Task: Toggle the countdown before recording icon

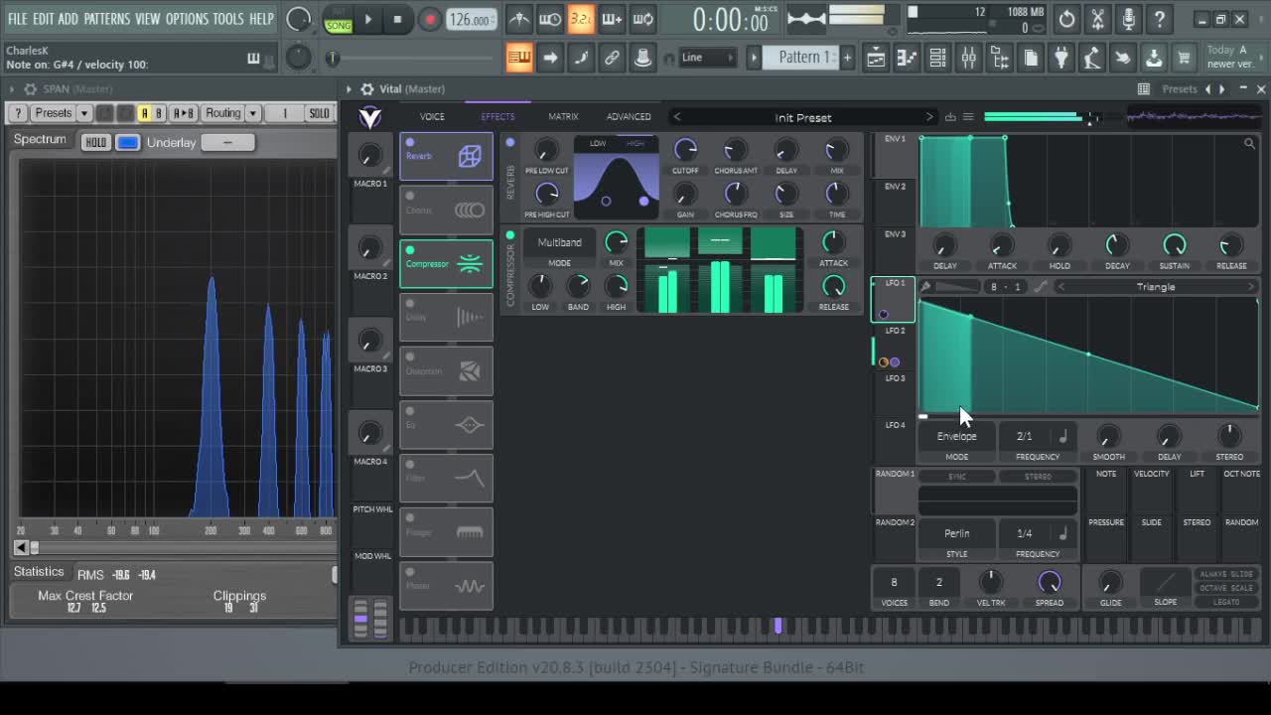Action: pos(581,19)
